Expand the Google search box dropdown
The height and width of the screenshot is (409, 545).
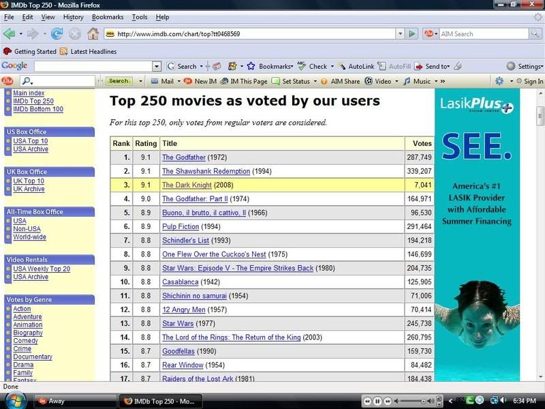click(157, 66)
